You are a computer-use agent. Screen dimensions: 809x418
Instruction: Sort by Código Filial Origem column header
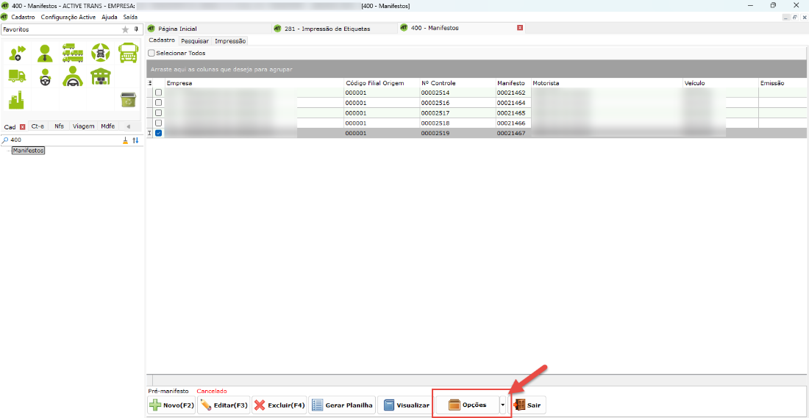(x=382, y=83)
